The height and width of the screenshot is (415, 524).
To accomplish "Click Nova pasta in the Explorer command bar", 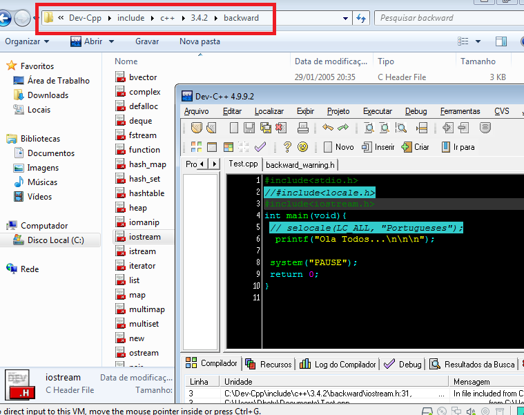I will [x=200, y=41].
